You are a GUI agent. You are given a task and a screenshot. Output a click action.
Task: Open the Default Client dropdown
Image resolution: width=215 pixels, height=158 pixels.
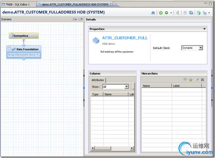[x=201, y=48]
